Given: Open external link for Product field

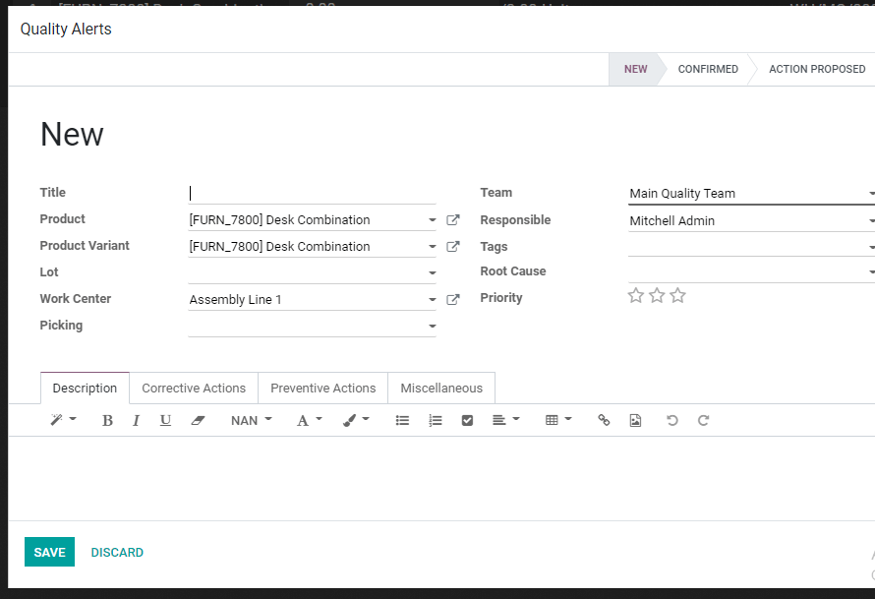Looking at the screenshot, I should 453,220.
